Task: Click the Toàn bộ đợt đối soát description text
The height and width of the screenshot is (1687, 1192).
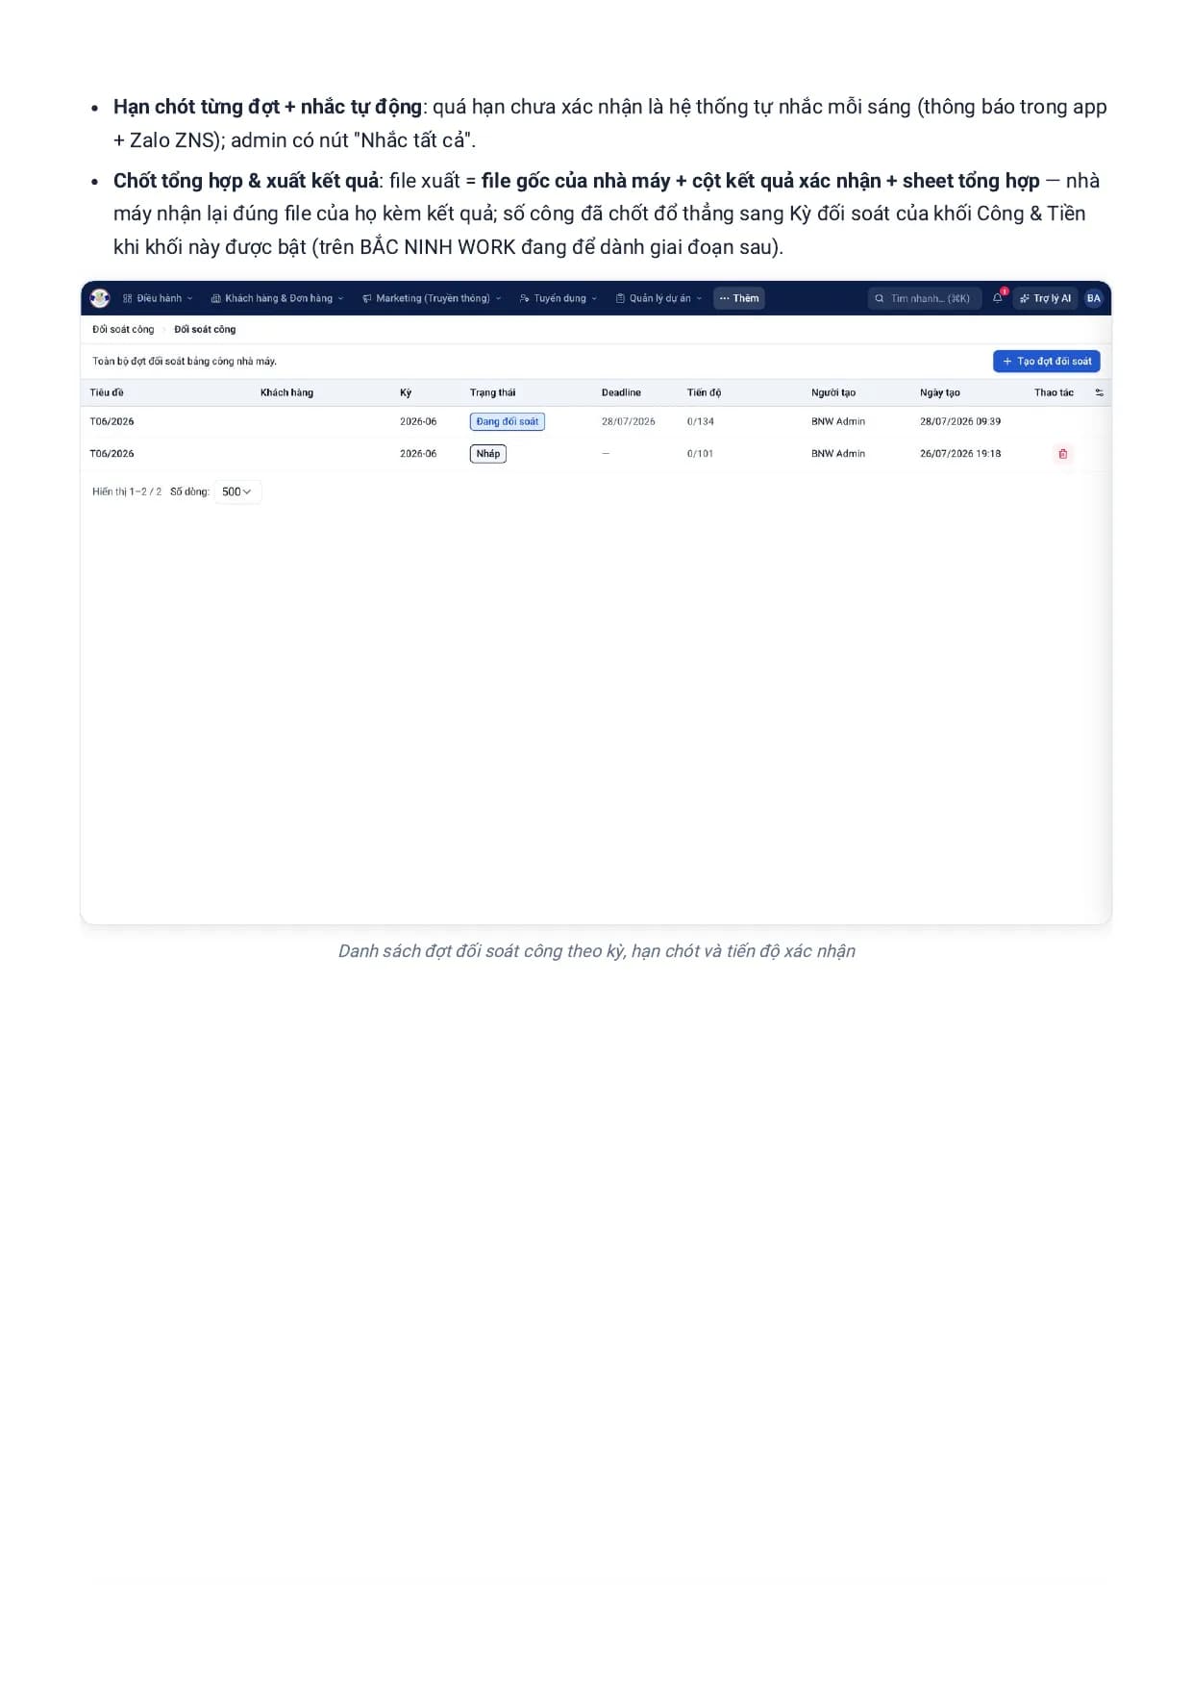Action: click(x=185, y=362)
